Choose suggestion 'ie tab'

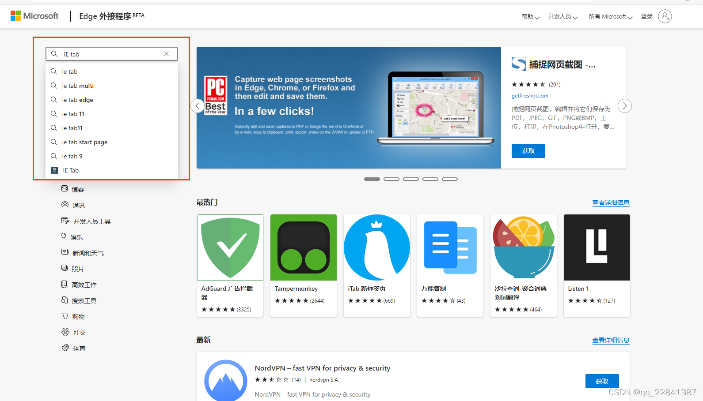click(112, 71)
